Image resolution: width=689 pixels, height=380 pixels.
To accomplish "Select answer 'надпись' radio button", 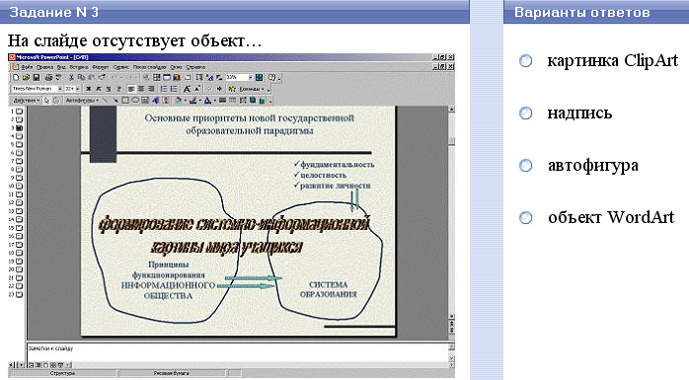I will 525,113.
